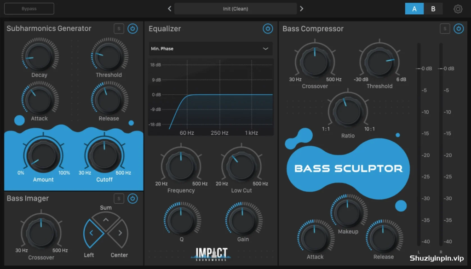
Task: Click the Compressor Release knob
Action: point(384,238)
